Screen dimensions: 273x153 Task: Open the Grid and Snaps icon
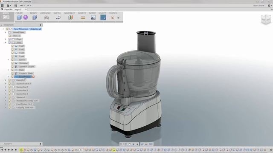[x=146, y=144]
